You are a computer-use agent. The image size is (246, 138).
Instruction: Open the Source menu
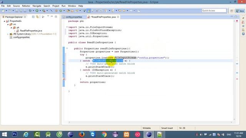(x=16, y=6)
